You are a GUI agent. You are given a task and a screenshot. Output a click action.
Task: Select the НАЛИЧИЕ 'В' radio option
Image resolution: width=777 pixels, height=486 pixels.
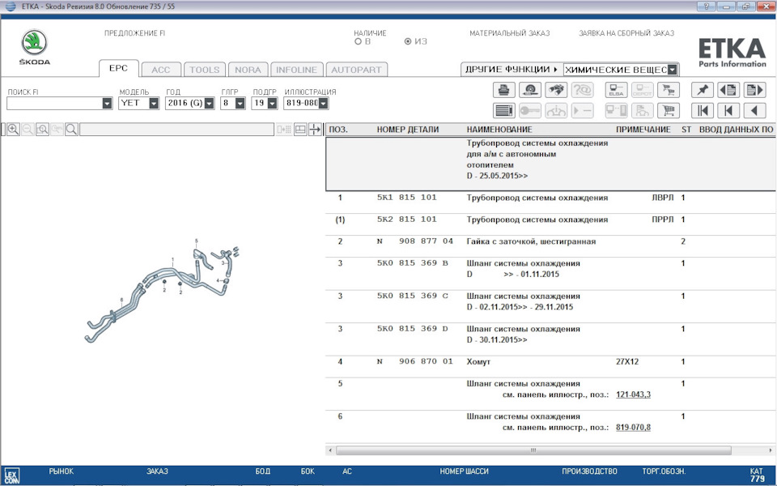pyautogui.click(x=358, y=41)
